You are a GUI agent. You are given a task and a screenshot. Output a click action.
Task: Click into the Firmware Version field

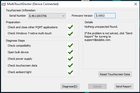(105, 16)
